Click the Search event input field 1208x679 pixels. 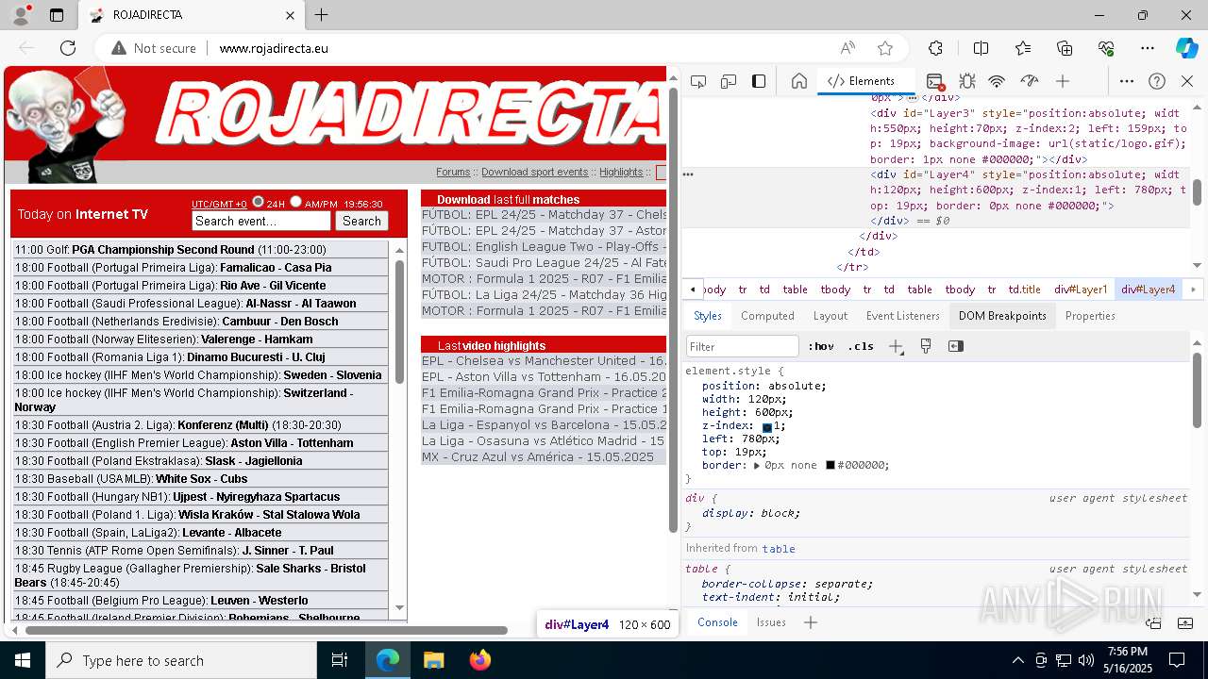click(x=261, y=221)
